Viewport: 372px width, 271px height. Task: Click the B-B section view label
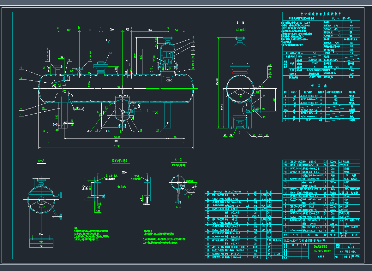[240, 23]
